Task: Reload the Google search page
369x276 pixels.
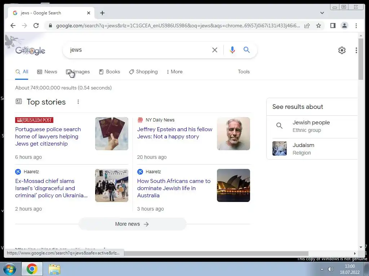Action: pyautogui.click(x=36, y=26)
